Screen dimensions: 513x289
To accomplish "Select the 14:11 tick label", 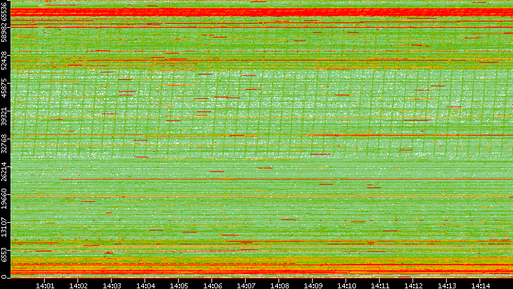I will (380, 286).
